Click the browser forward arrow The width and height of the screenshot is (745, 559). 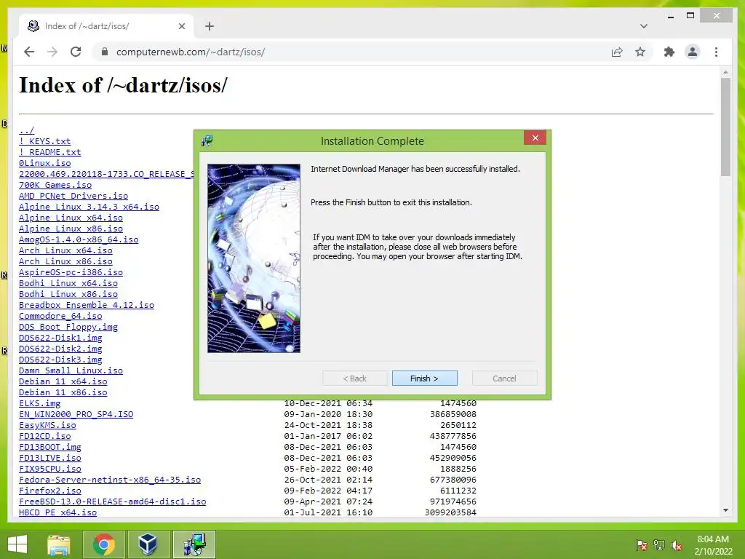52,52
